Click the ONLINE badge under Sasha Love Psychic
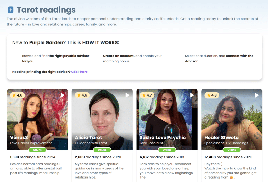Screen dimensions: 268x182 click(x=167, y=150)
